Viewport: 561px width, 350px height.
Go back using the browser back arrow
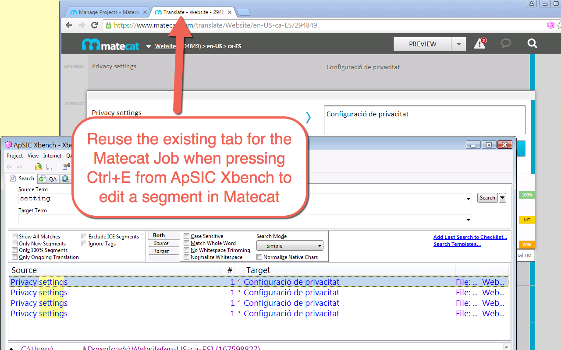click(69, 25)
